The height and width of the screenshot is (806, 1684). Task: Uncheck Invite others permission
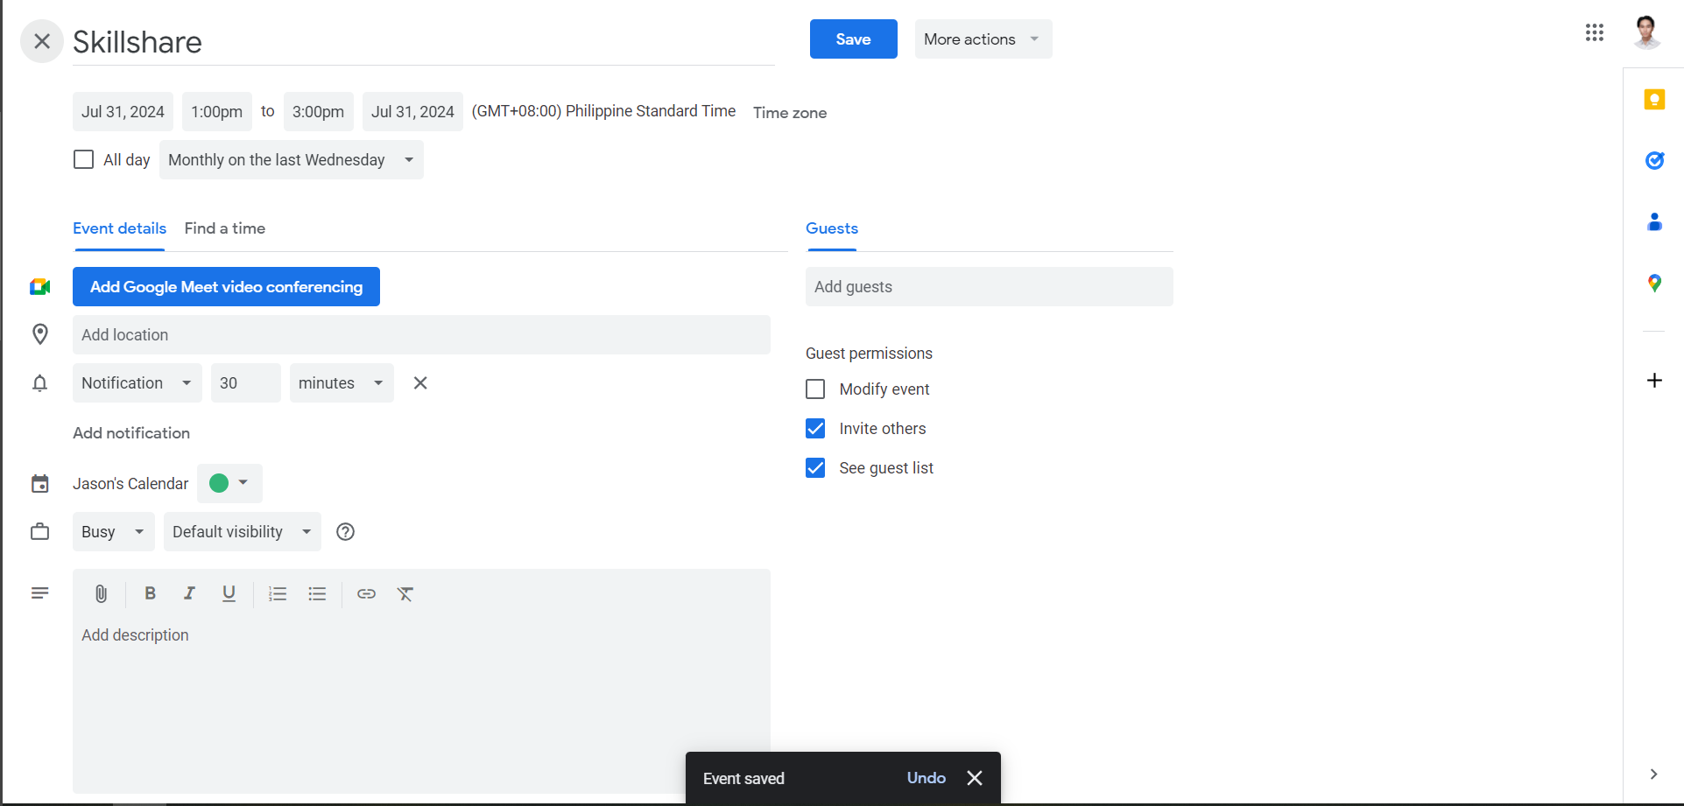point(815,428)
